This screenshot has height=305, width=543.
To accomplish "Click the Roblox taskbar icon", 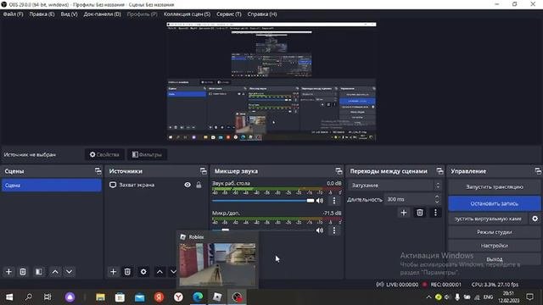I will (217, 297).
